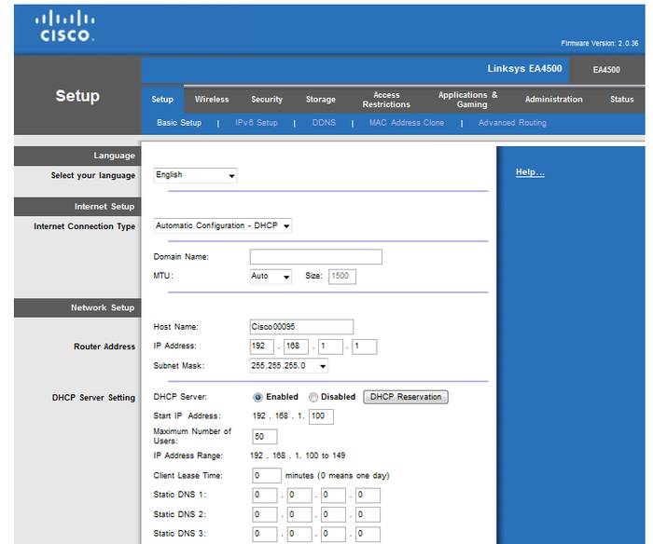
Task: Open the Help link
Action: [530, 172]
